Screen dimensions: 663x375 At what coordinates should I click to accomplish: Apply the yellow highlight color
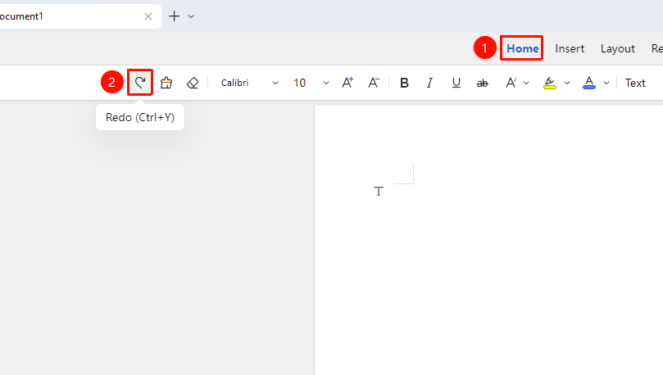[x=550, y=83]
